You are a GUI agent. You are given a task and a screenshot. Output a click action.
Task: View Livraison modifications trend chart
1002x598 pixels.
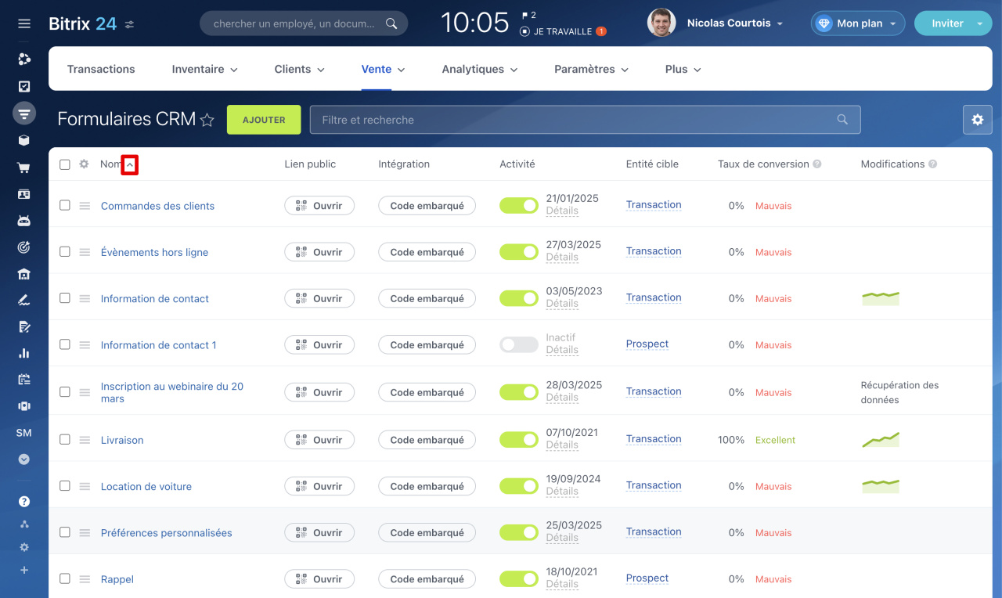click(881, 440)
